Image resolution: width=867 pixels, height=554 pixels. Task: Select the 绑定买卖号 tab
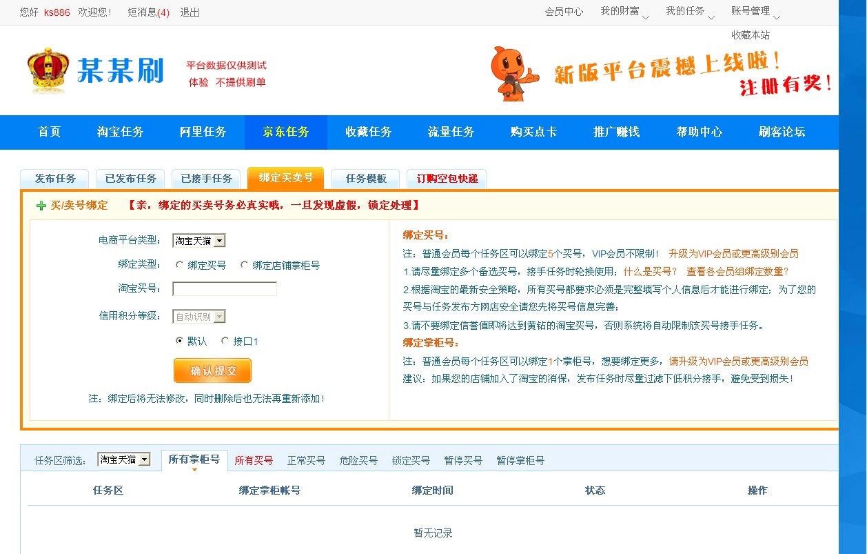pyautogui.click(x=285, y=178)
